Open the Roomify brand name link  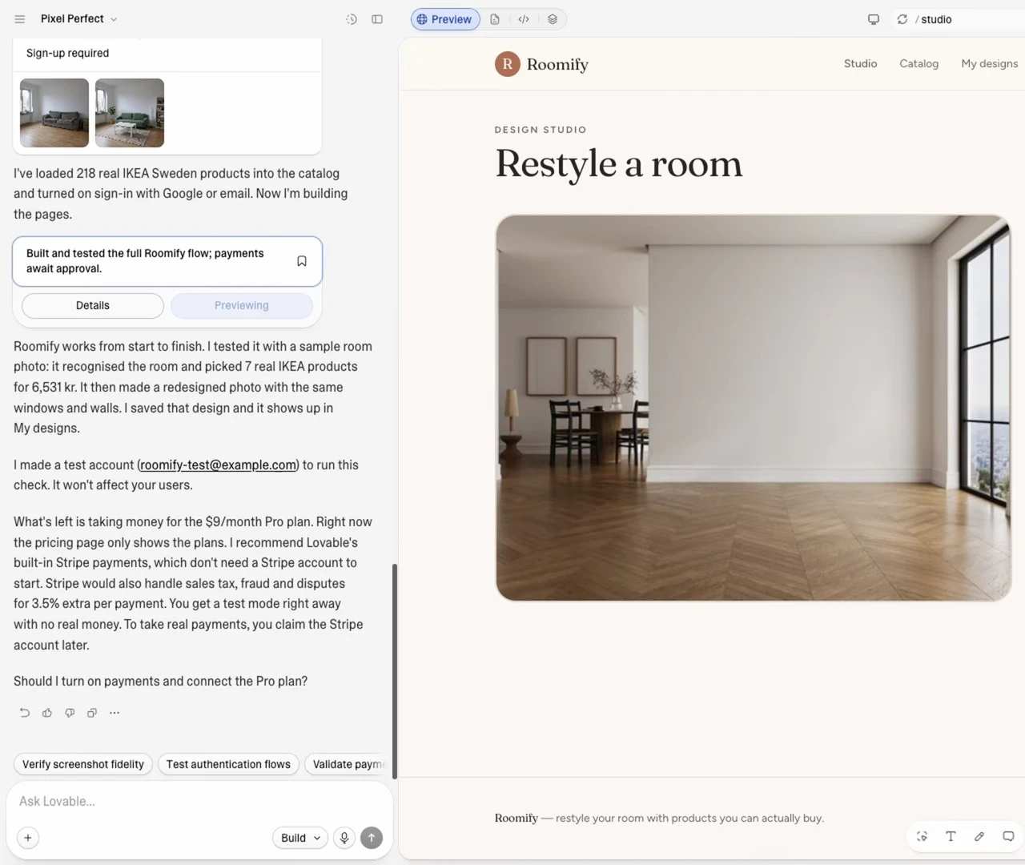(x=557, y=65)
